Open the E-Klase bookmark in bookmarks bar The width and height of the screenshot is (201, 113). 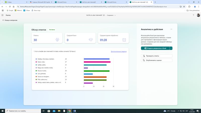(x=26, y=10)
